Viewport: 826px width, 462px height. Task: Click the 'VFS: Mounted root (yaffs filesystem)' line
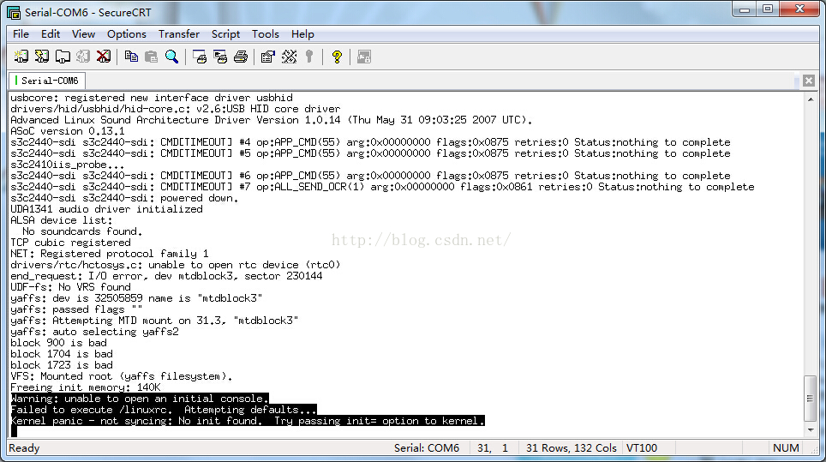click(121, 376)
